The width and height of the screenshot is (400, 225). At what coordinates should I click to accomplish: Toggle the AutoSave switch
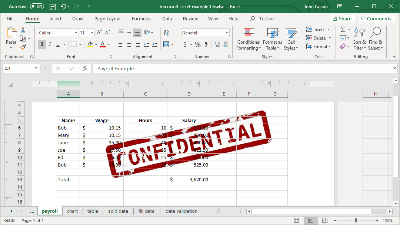click(37, 7)
